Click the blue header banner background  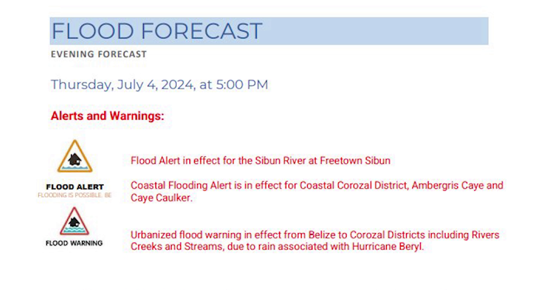374,31
